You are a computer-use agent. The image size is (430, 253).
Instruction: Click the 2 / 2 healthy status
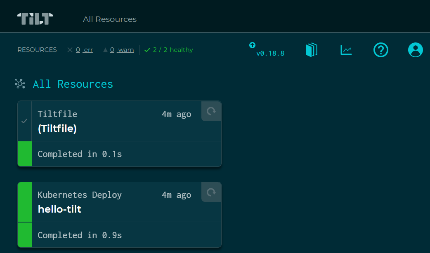point(169,50)
